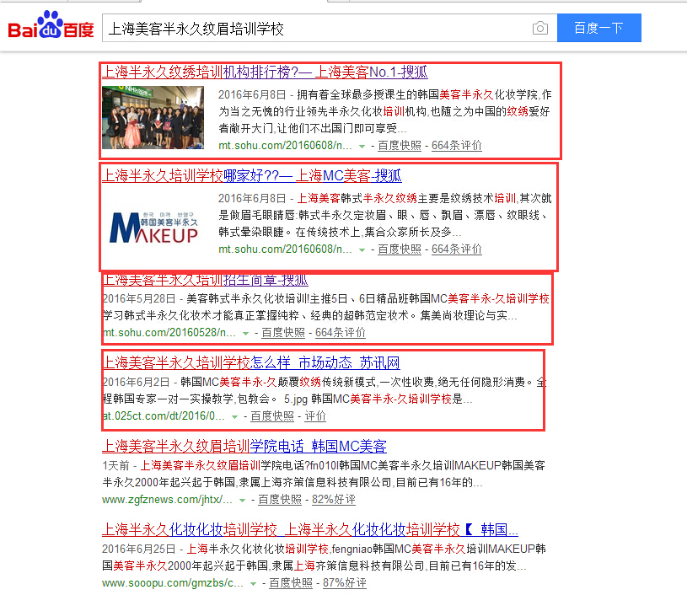Viewport: 687px width, 595px height.
Task: Open result 上海美客半永久培训招生简章-搜狐 link
Action: (x=205, y=280)
